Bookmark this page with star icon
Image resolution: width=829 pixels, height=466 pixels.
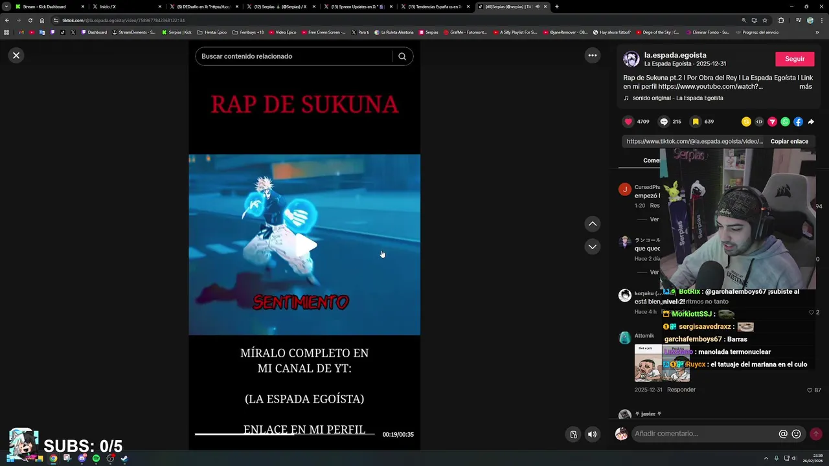click(x=764, y=20)
